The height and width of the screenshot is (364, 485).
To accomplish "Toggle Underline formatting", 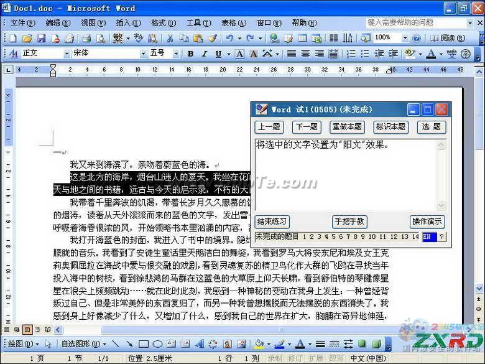I will click(218, 54).
